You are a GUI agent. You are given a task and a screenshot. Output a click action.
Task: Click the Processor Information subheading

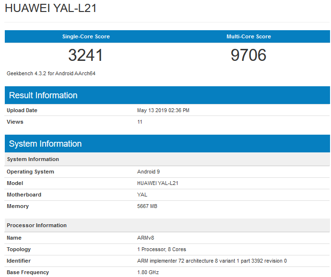(167, 225)
